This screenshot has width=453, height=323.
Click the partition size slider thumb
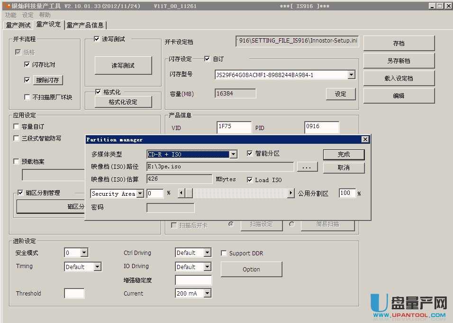(189, 193)
